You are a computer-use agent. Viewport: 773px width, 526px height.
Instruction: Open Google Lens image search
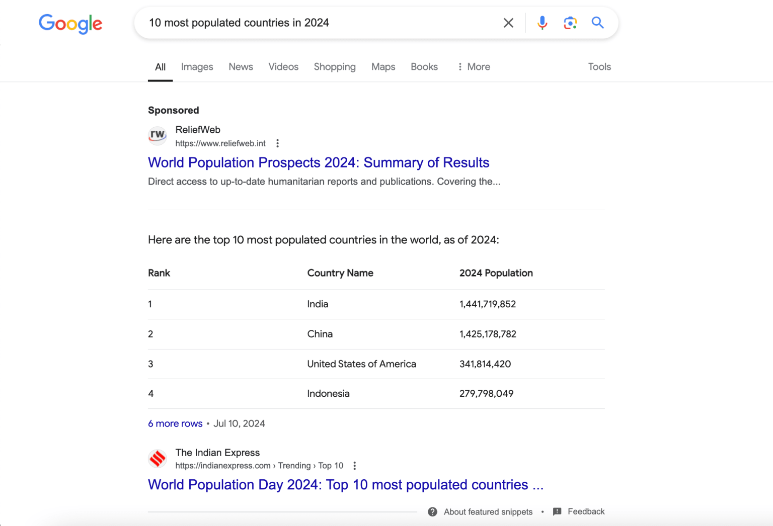pyautogui.click(x=570, y=23)
